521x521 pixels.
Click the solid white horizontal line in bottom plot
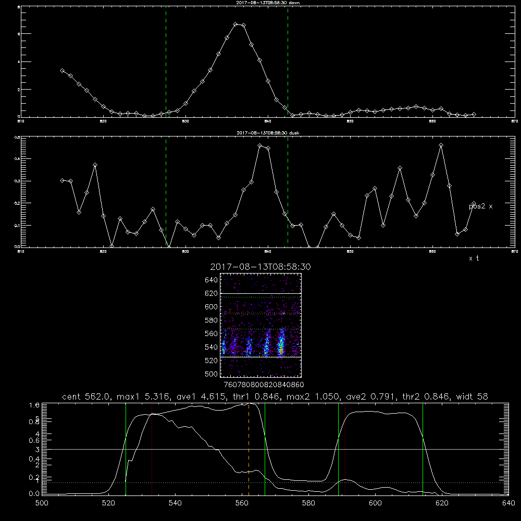pyautogui.click(x=275, y=449)
